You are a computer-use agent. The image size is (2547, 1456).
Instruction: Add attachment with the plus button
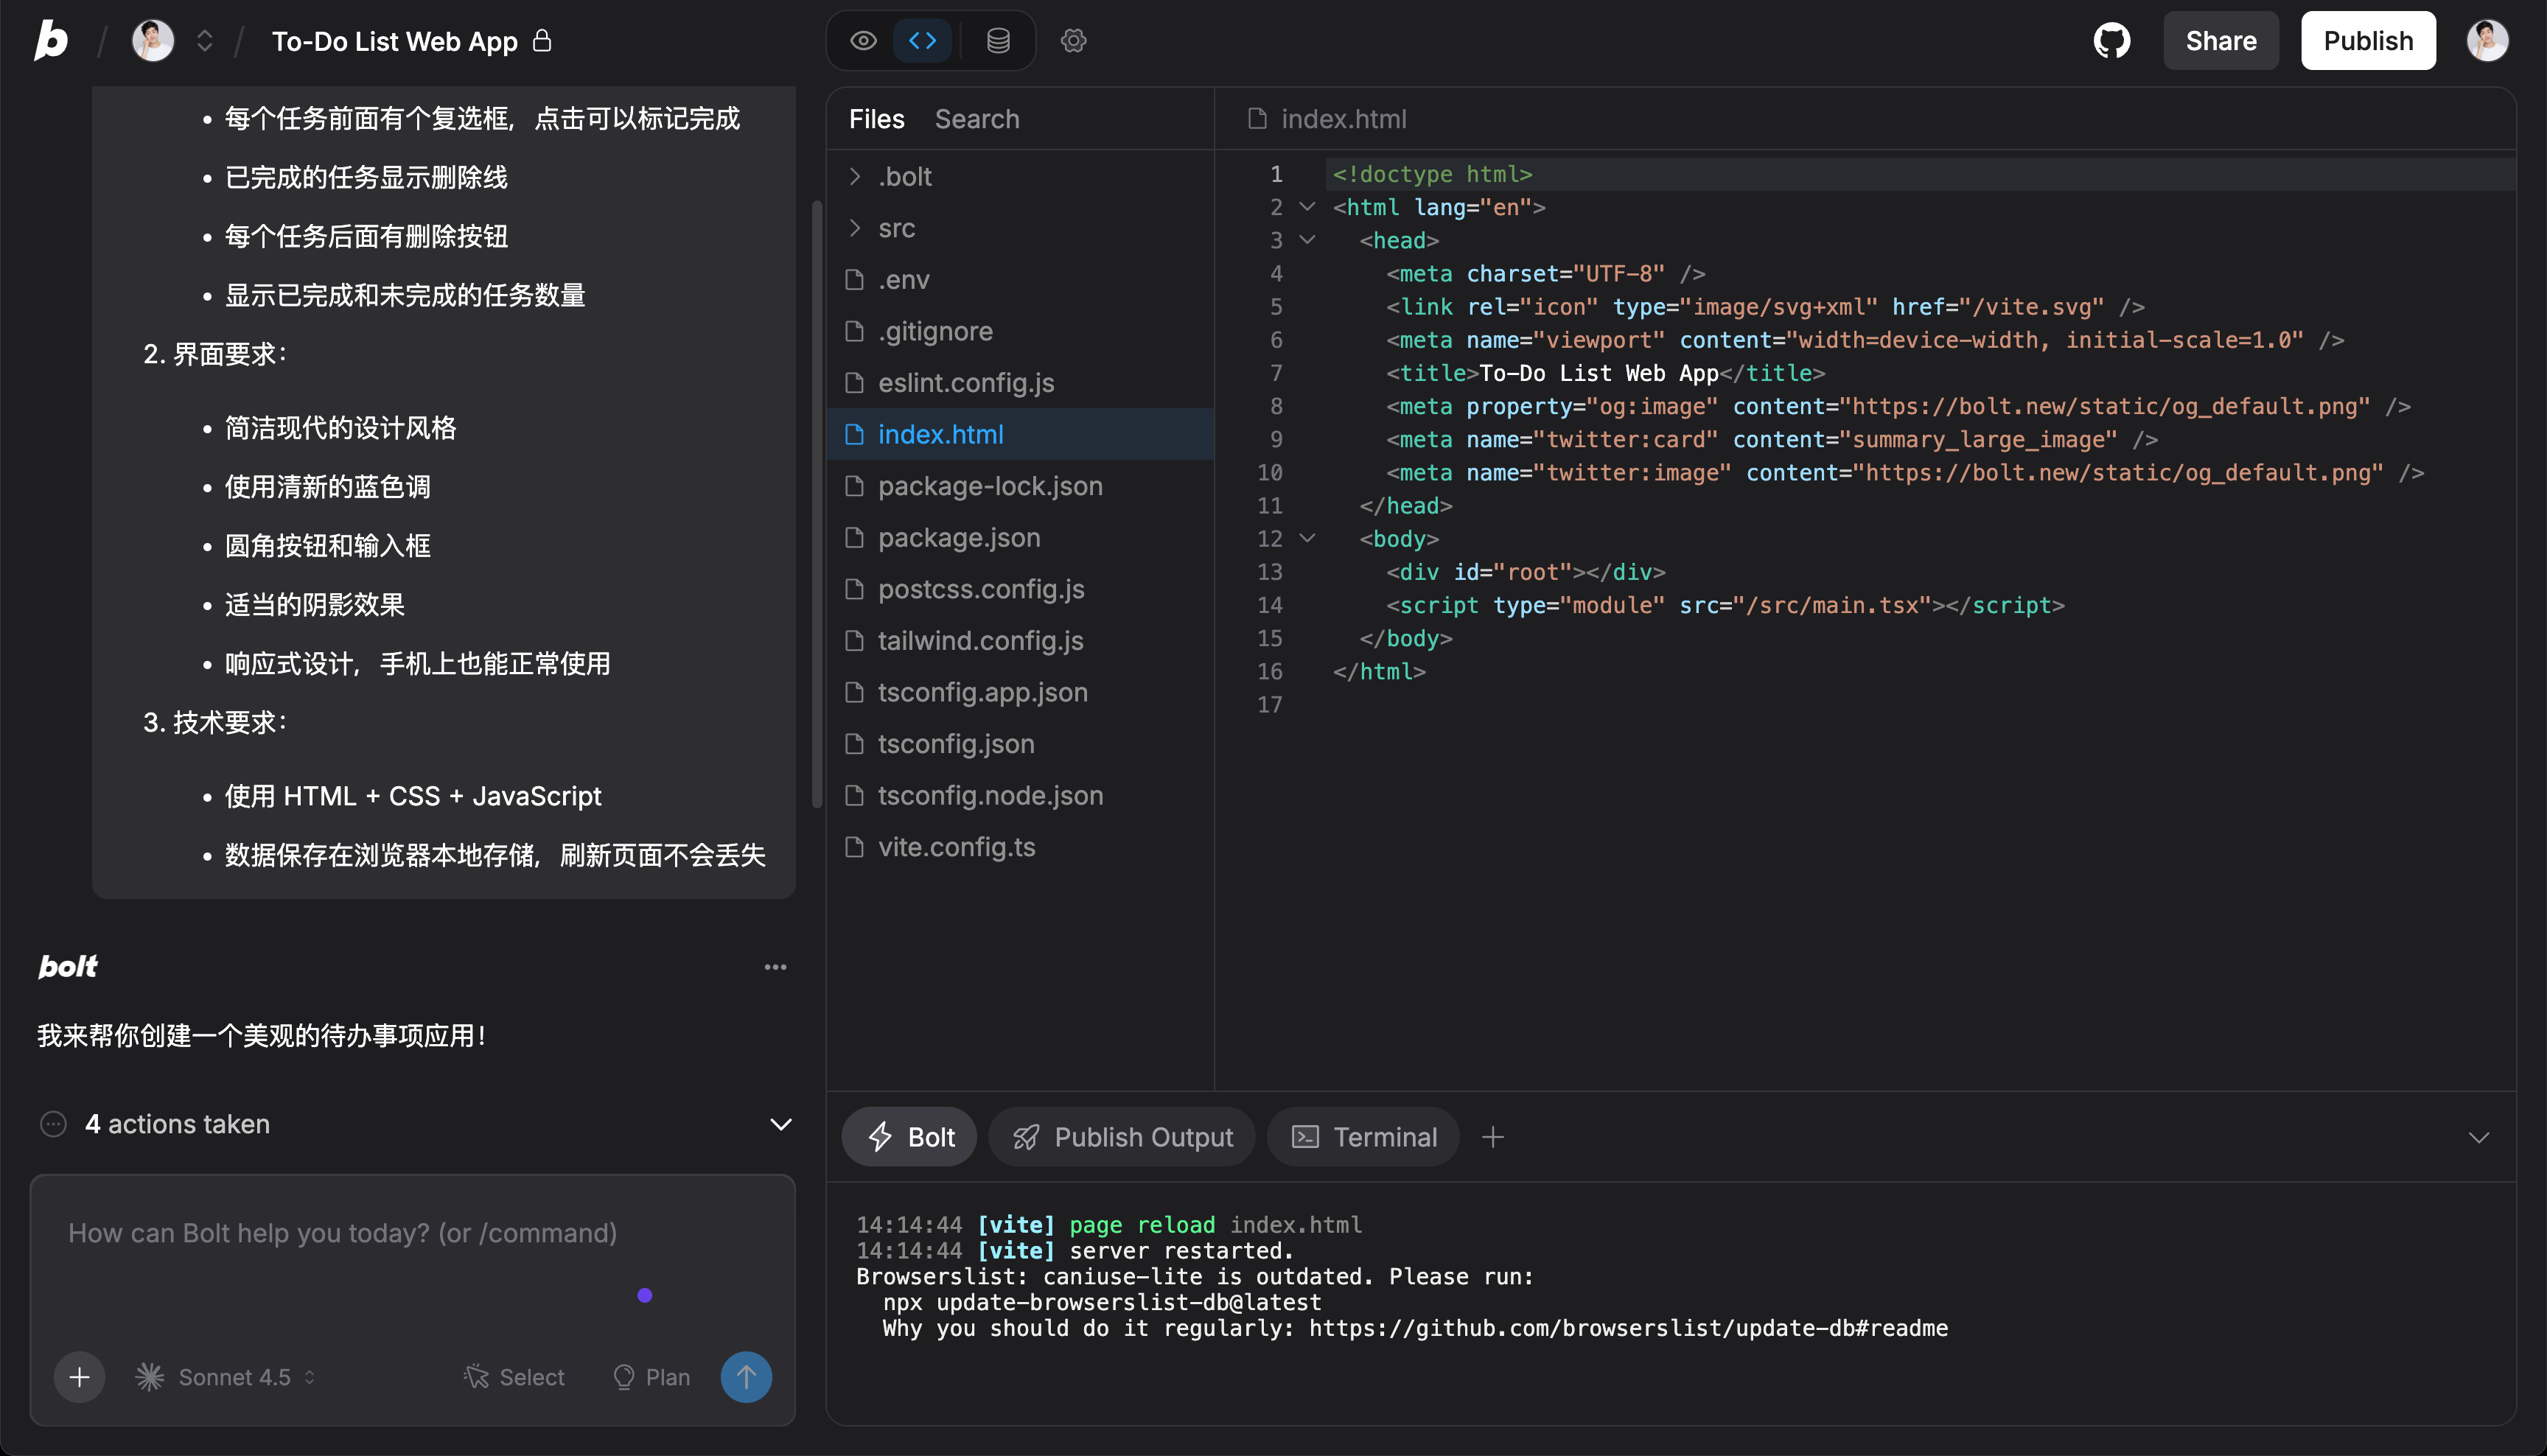[79, 1377]
